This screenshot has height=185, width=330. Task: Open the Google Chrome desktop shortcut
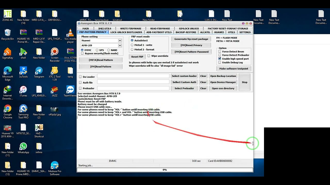pyautogui.click(x=7, y=112)
